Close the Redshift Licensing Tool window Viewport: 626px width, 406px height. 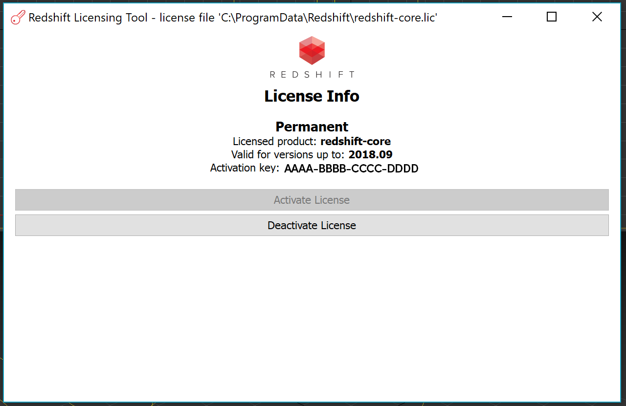tap(597, 17)
